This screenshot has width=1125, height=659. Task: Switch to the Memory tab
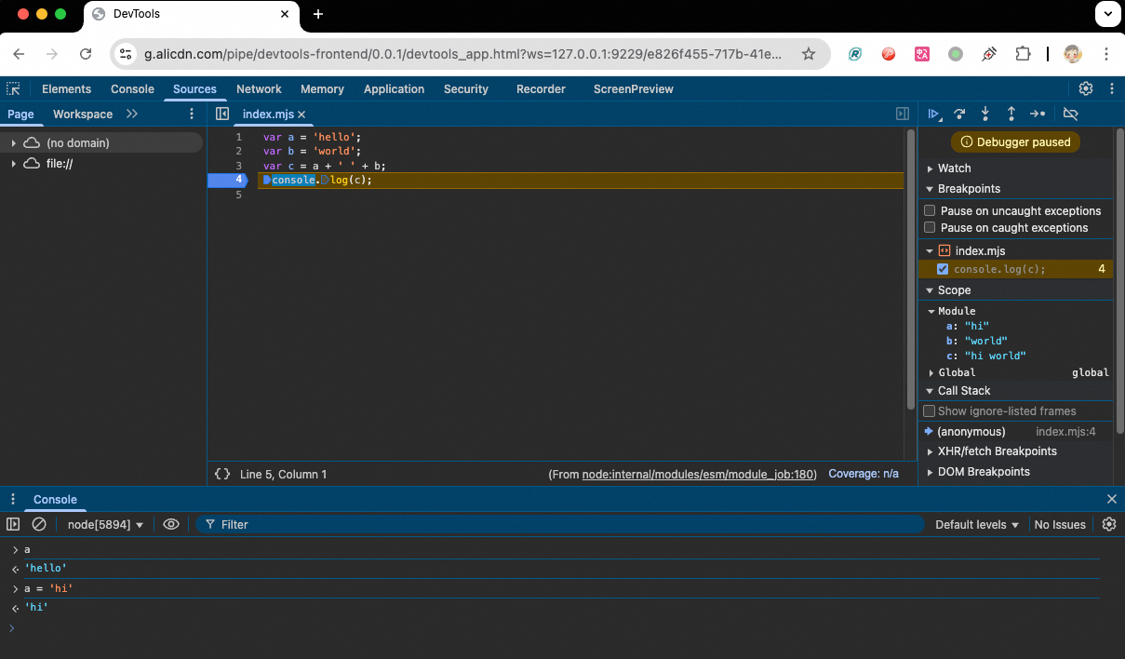point(322,89)
